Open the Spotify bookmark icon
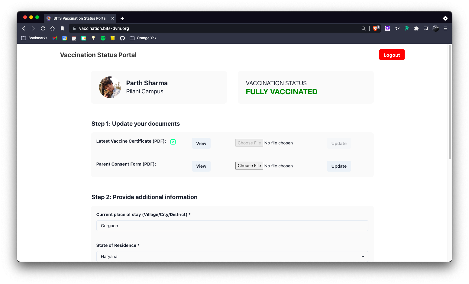Screen dimensions: 469x284 pos(103,38)
